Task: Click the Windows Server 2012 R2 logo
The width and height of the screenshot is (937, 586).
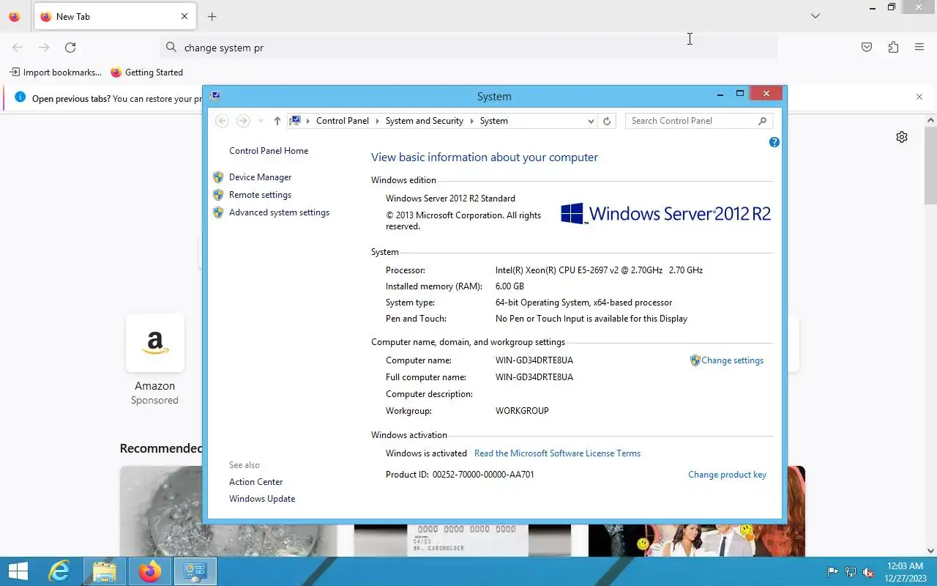Action: 665,214
